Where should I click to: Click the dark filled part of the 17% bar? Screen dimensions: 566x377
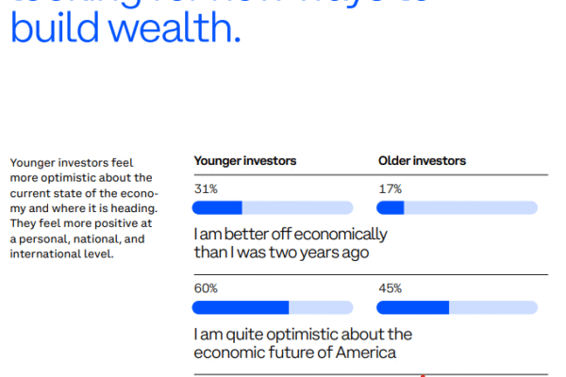[x=391, y=207]
